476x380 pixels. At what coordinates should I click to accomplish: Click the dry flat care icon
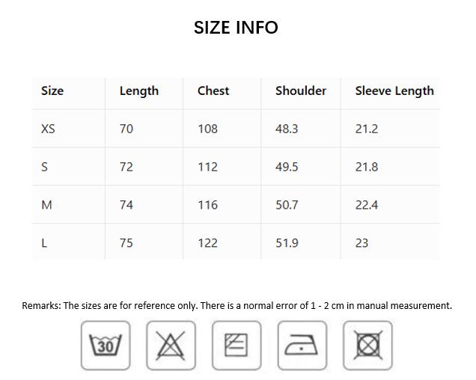pos(237,346)
